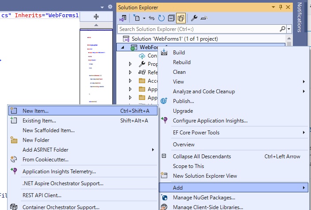Refresh the Solution Explorer
The height and width of the screenshot is (210, 311).
pyautogui.click(x=161, y=18)
